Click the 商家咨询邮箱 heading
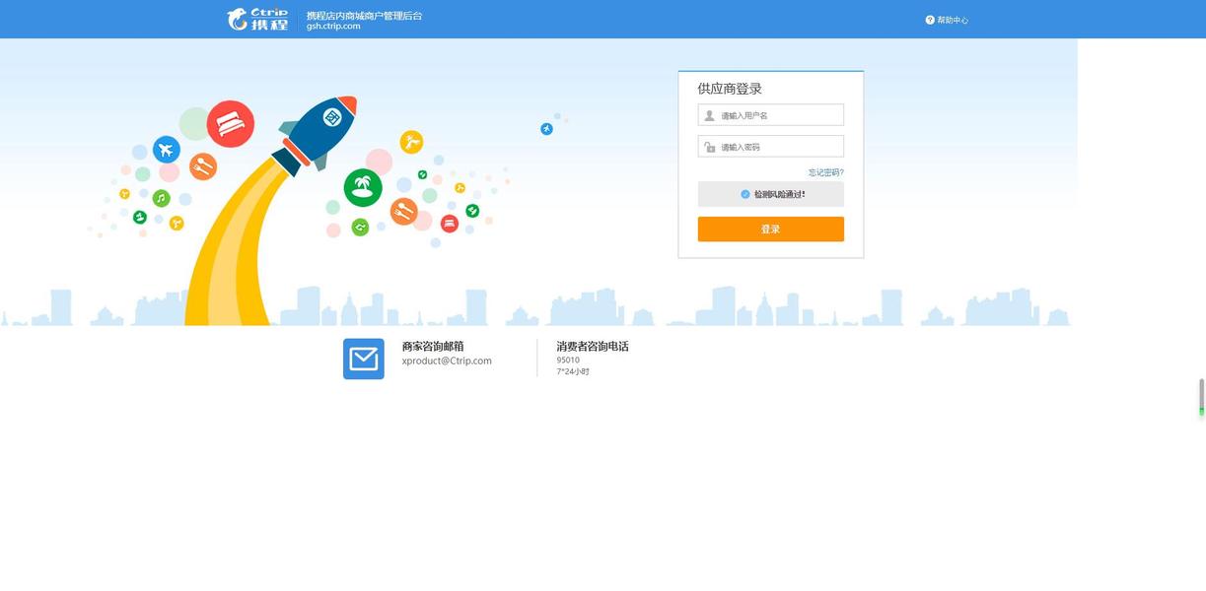This screenshot has width=1206, height=591. 433,346
